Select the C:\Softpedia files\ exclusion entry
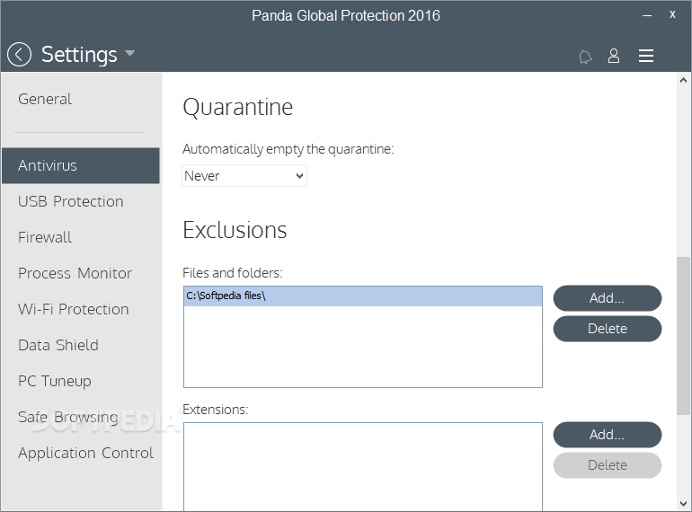The width and height of the screenshot is (692, 512). coord(363,296)
